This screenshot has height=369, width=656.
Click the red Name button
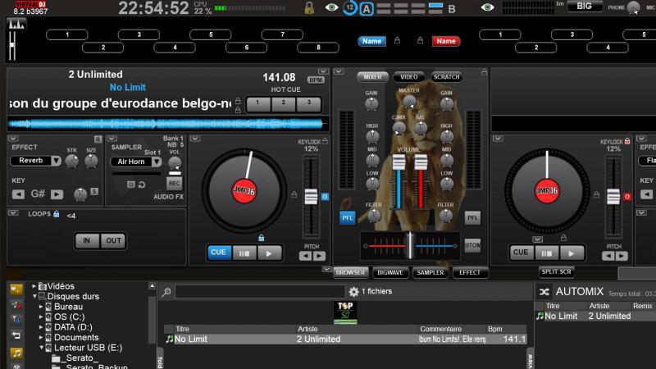coord(446,41)
